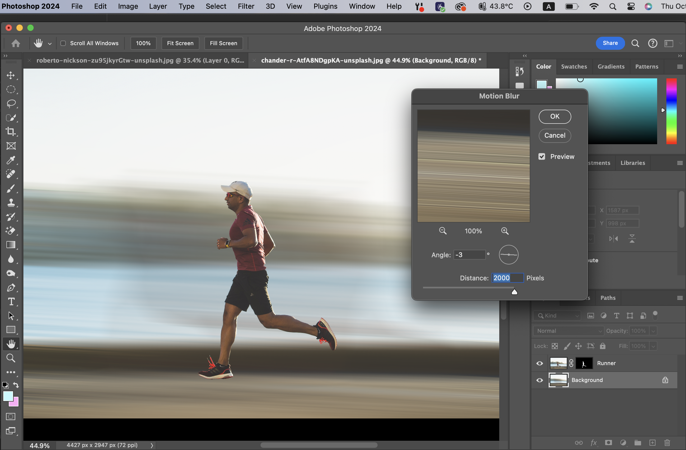Click the delete layer trash icon

coord(667,442)
